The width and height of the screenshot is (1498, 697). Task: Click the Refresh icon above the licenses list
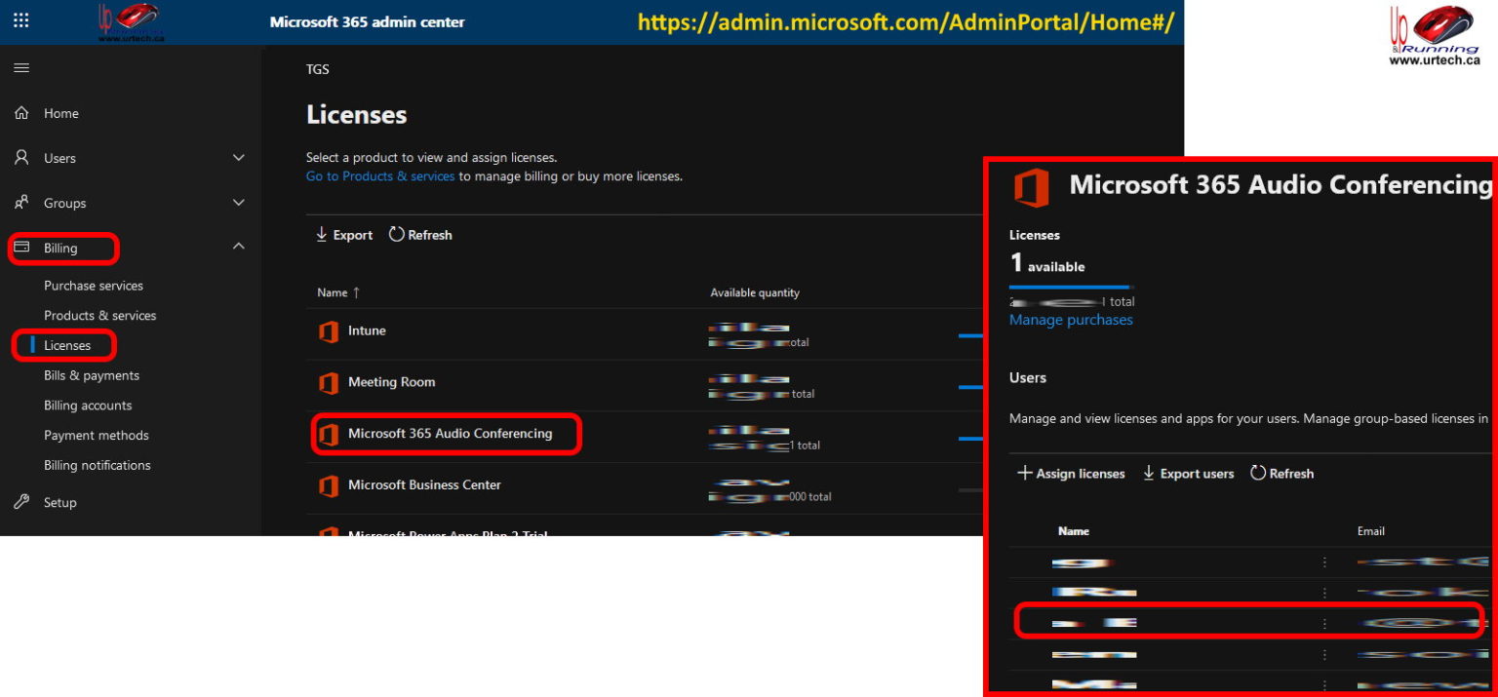396,235
